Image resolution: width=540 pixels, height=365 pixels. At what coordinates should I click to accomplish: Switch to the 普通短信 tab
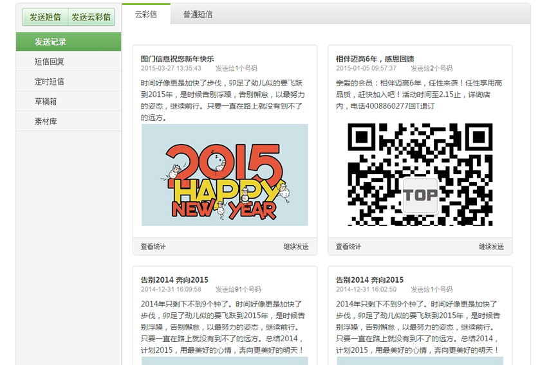198,14
